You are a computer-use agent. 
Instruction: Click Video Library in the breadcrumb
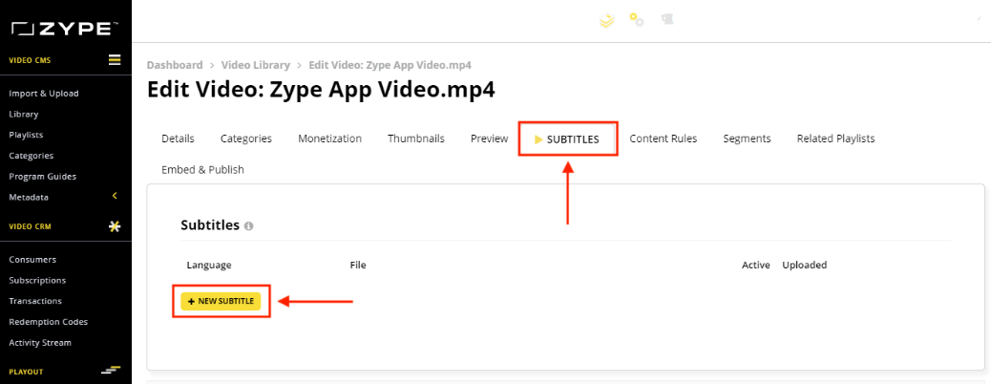pos(255,65)
